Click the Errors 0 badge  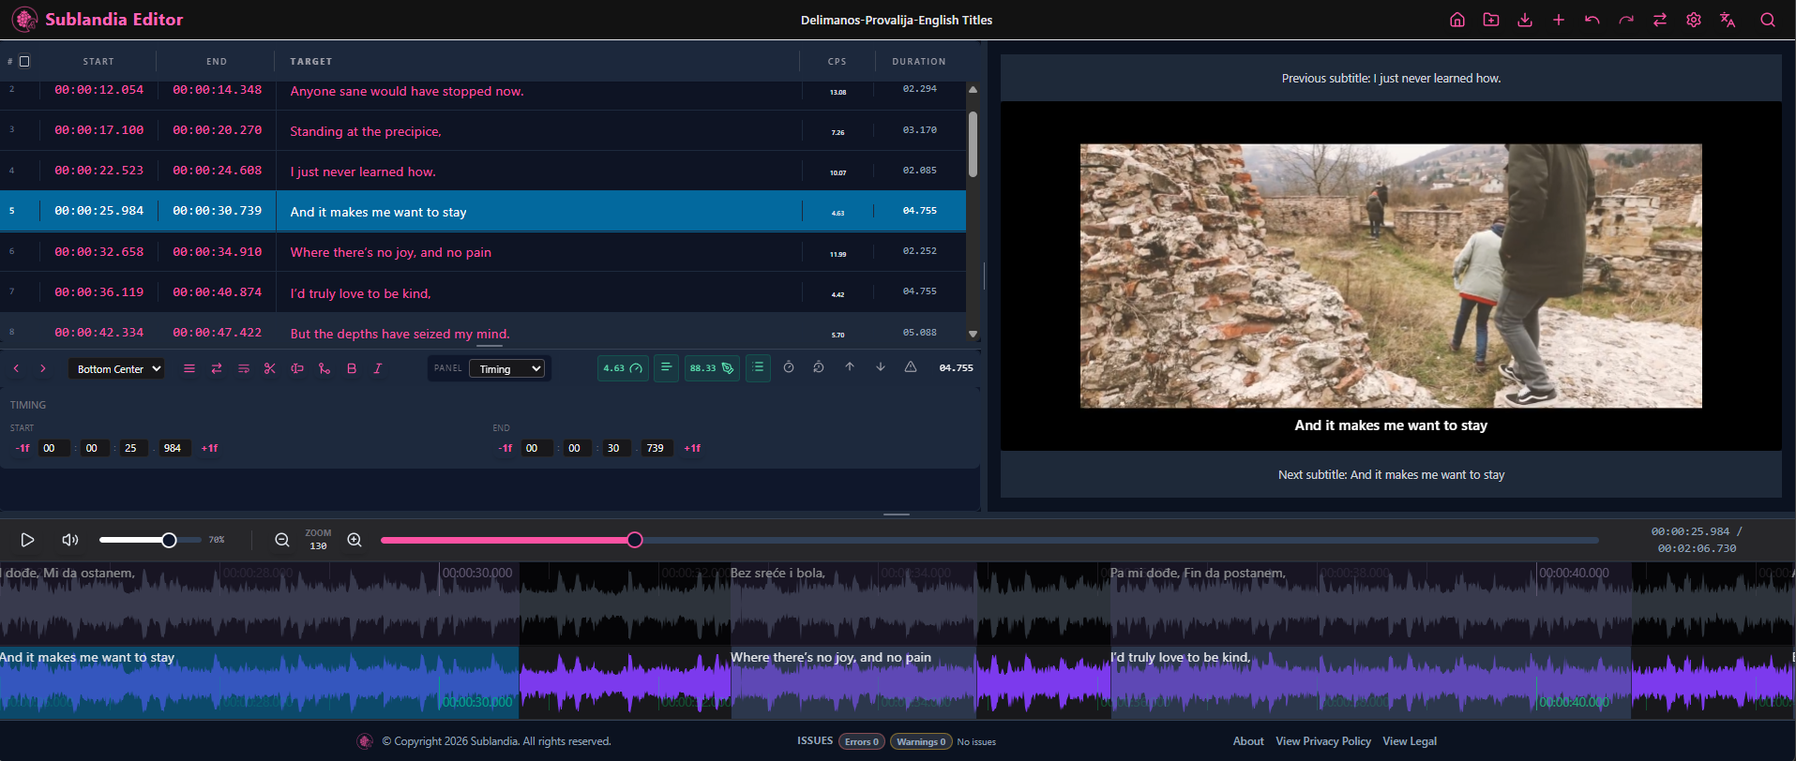(x=862, y=741)
